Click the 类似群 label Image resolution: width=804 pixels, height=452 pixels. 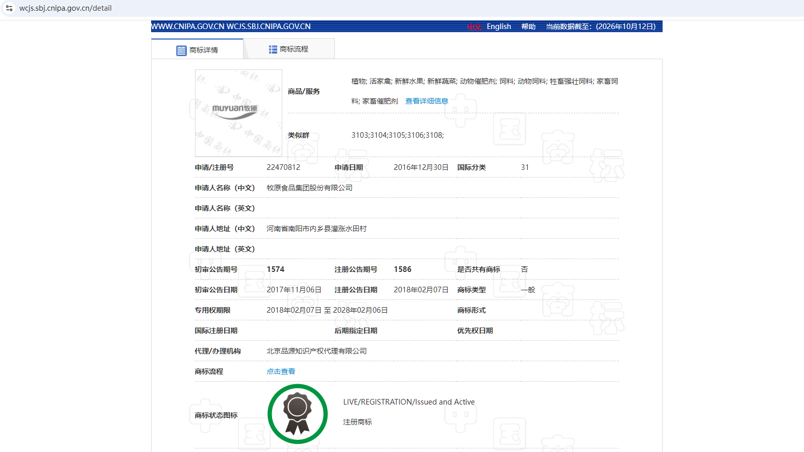point(299,135)
